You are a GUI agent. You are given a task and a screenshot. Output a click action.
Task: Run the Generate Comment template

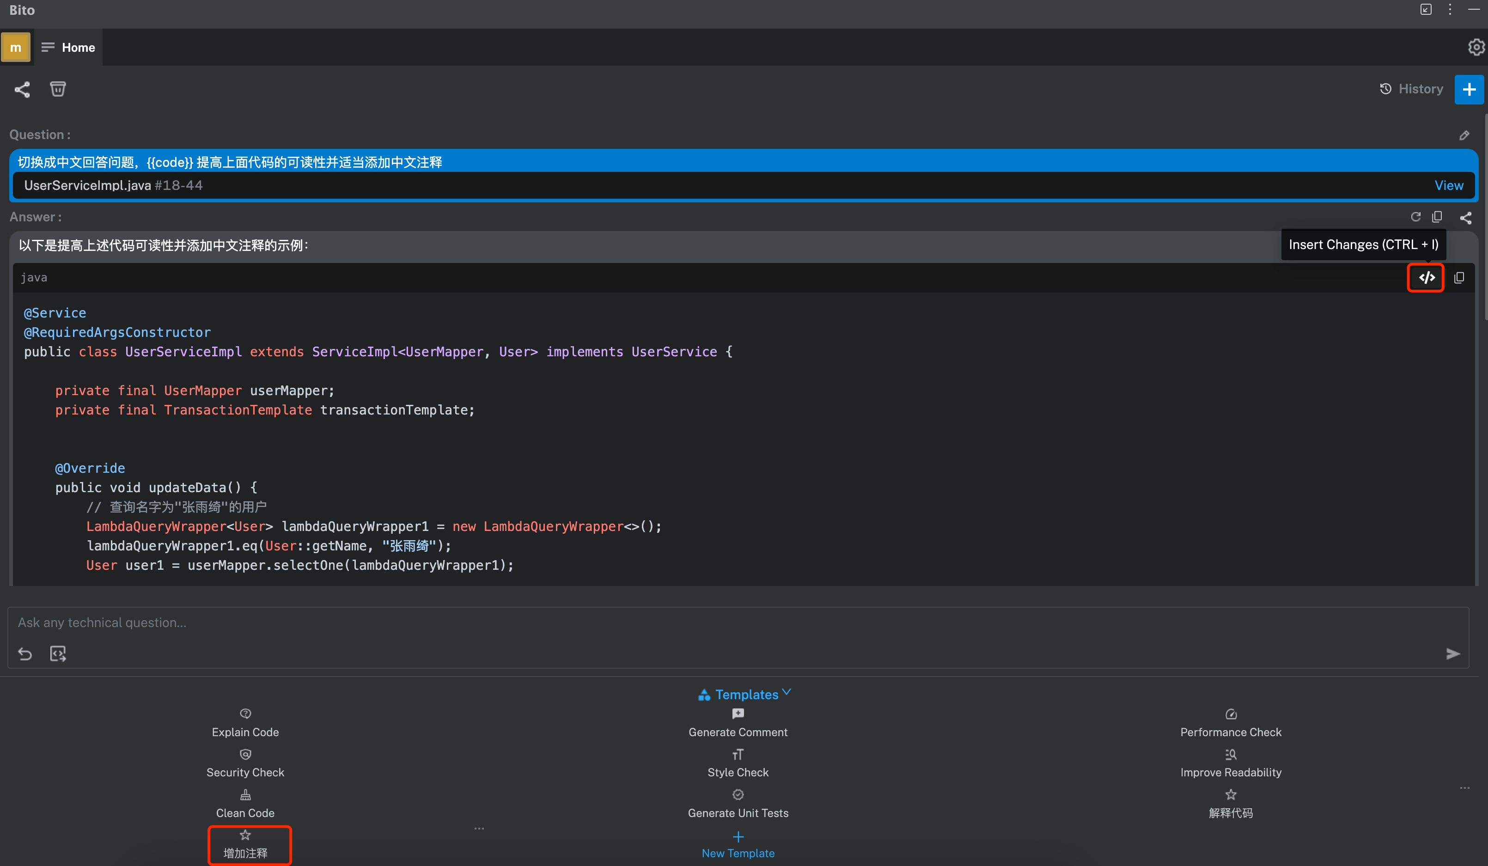(738, 724)
